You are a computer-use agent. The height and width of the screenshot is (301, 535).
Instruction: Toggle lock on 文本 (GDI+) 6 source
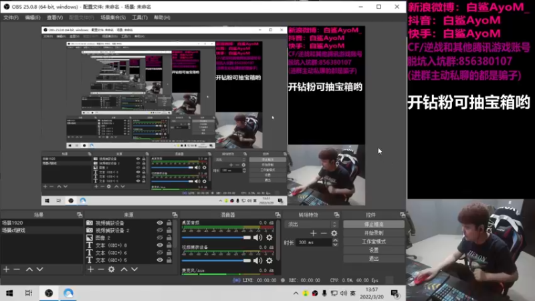[x=169, y=253]
